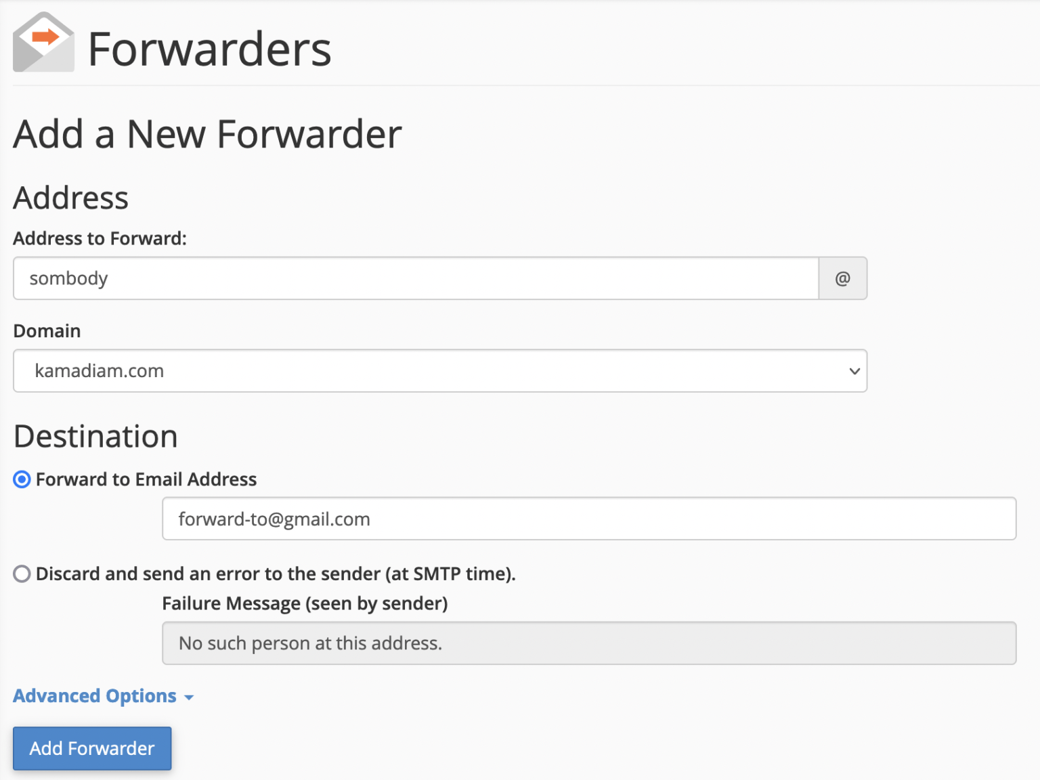Image resolution: width=1040 pixels, height=780 pixels.
Task: Click the Domain dropdown chevron arrow
Action: click(x=854, y=371)
